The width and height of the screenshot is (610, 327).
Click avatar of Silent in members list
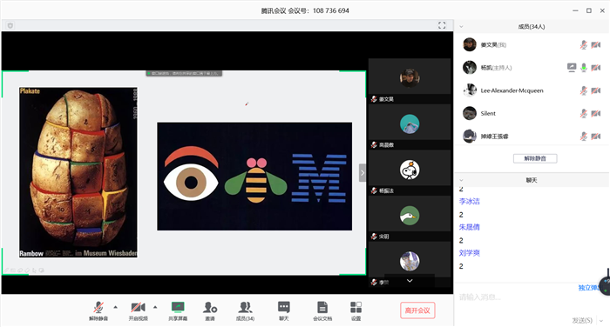470,113
